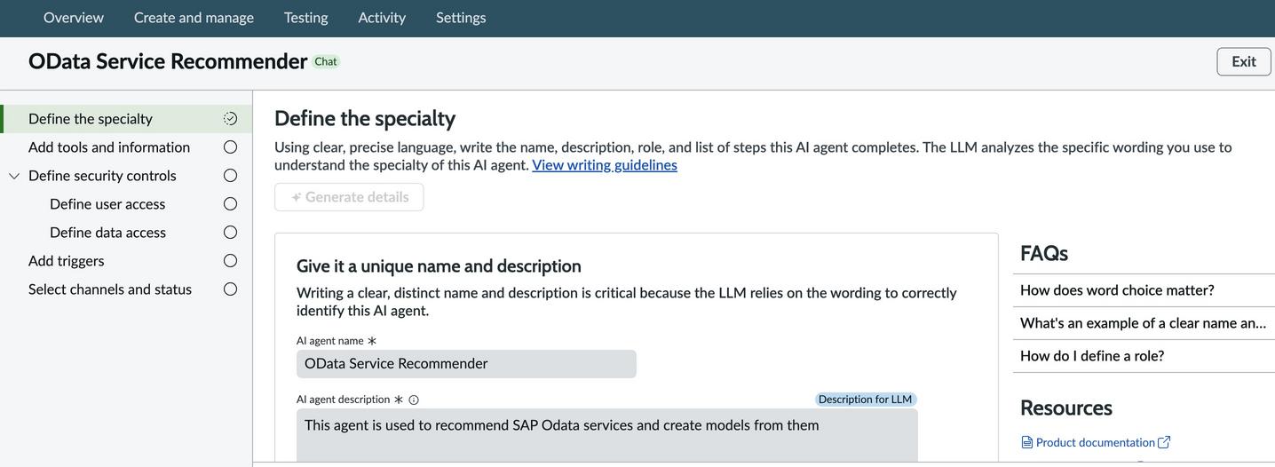This screenshot has height=467, width=1275.
Task: Switch to the Testing tab
Action: pyautogui.click(x=306, y=18)
